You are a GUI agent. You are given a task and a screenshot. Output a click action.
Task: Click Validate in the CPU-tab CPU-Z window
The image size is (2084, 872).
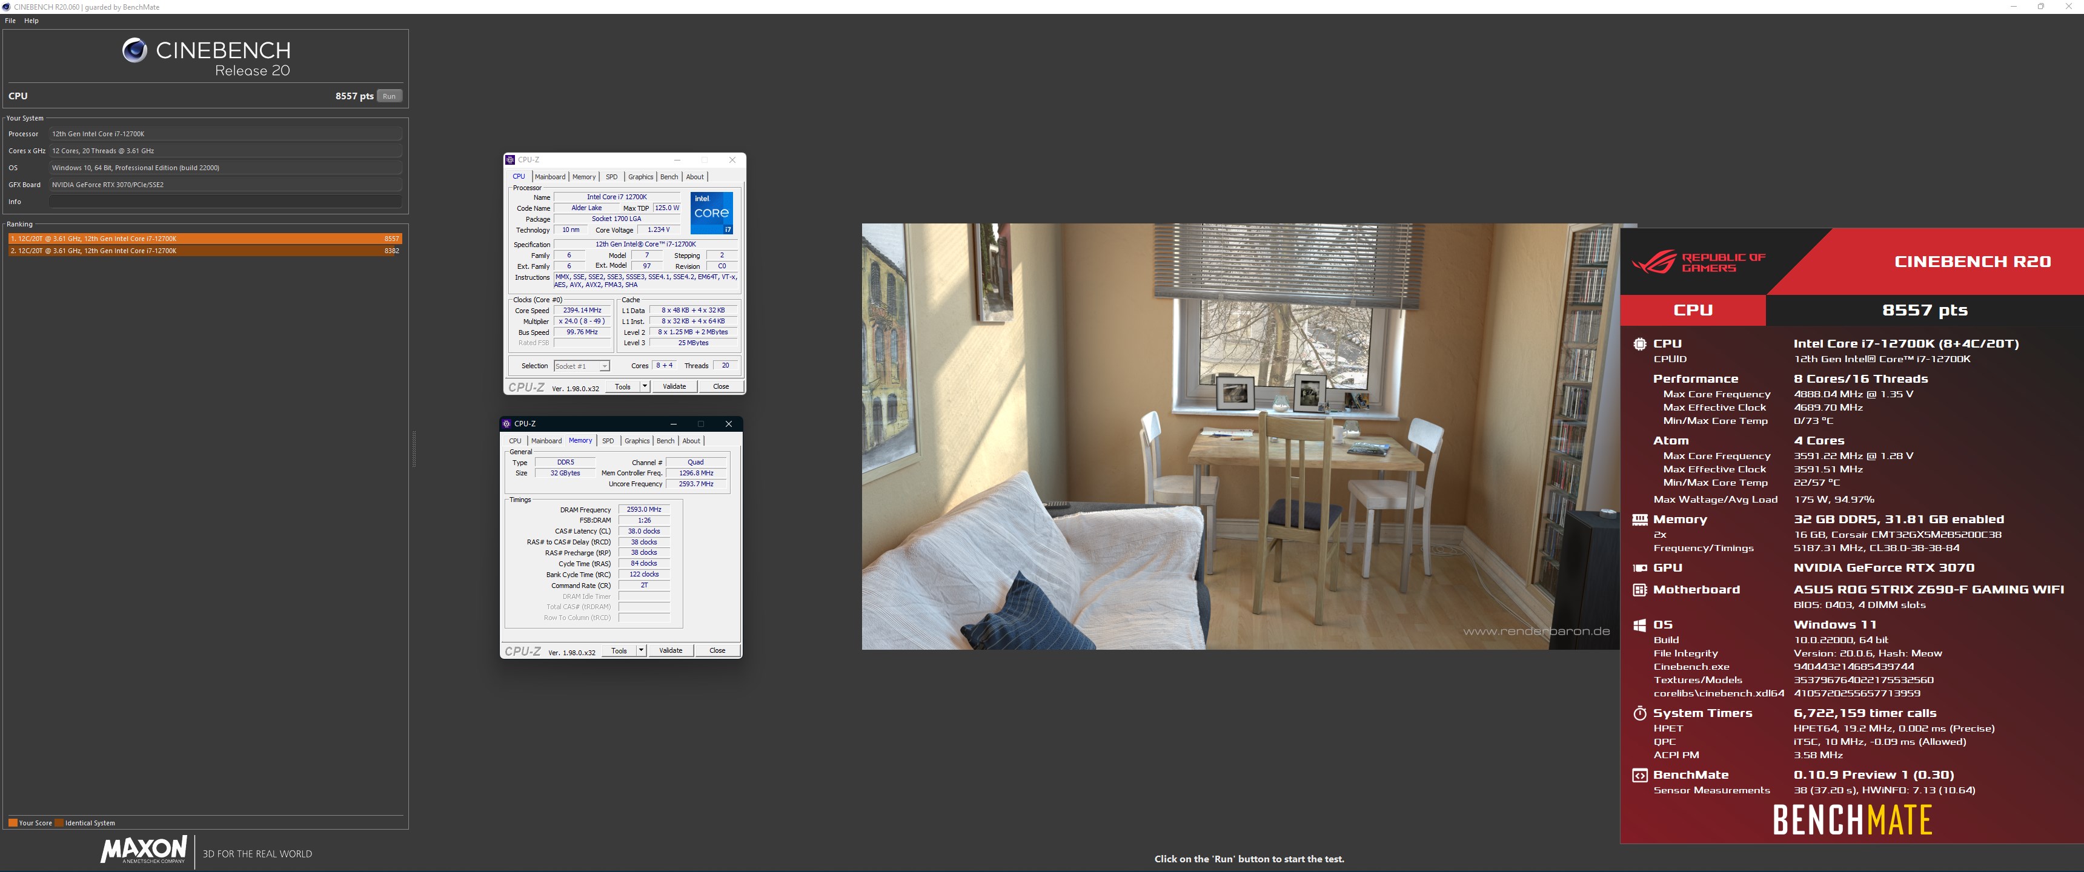tap(675, 387)
